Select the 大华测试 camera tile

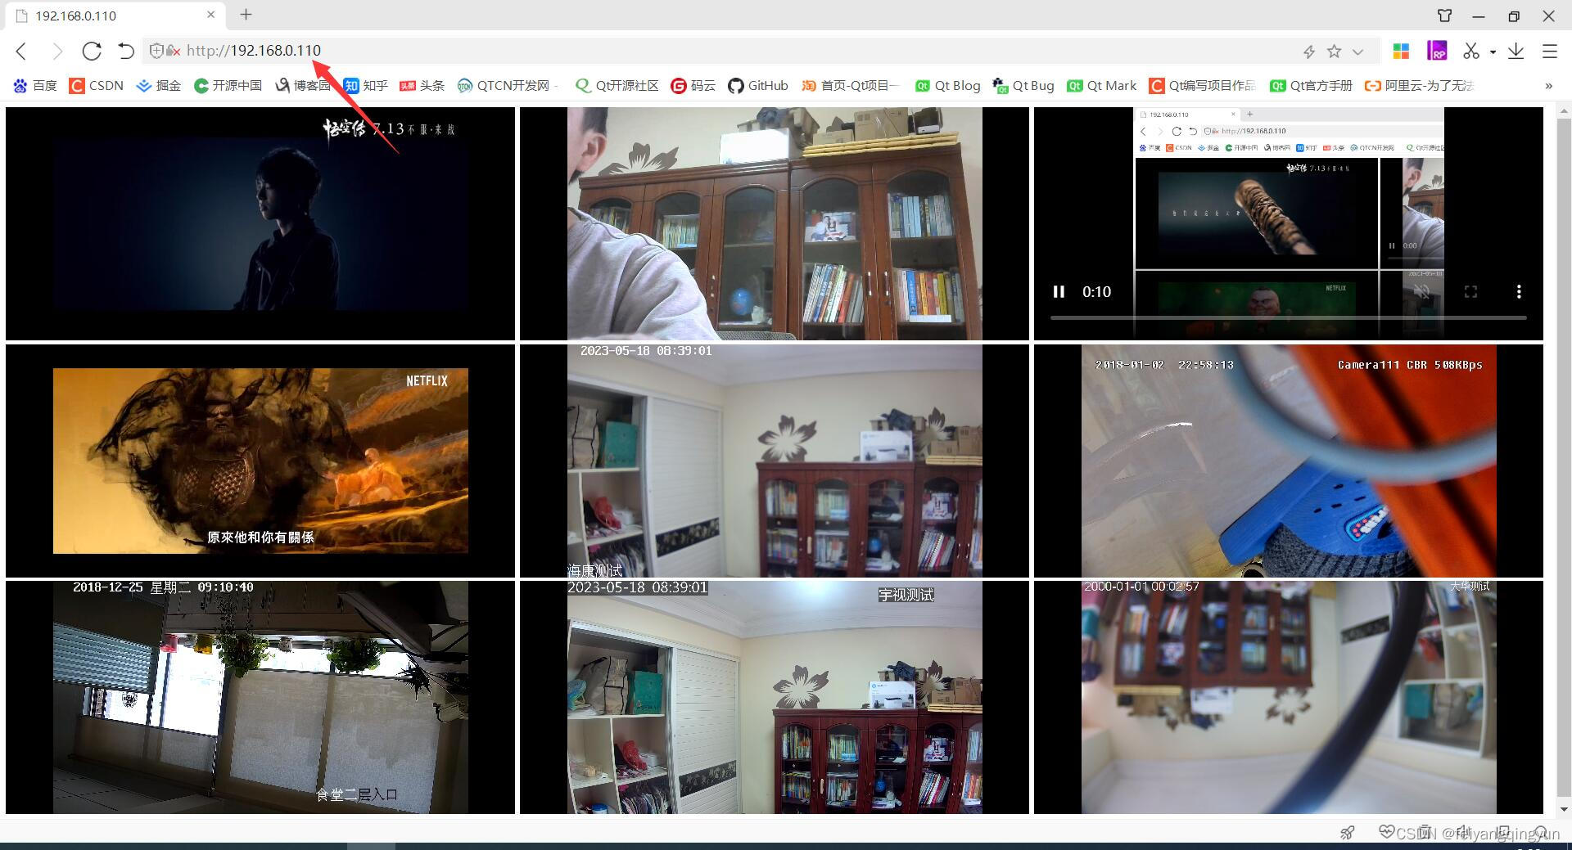(x=1289, y=697)
